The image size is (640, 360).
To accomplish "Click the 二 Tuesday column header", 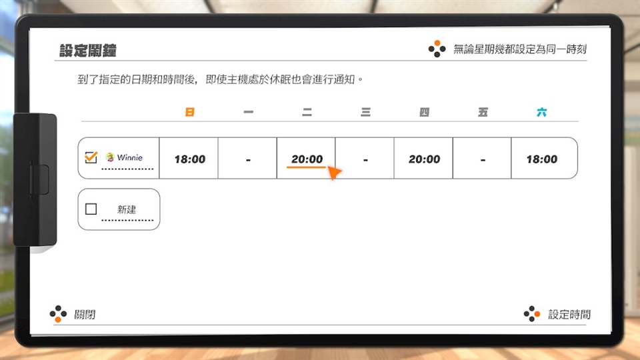I will (307, 112).
